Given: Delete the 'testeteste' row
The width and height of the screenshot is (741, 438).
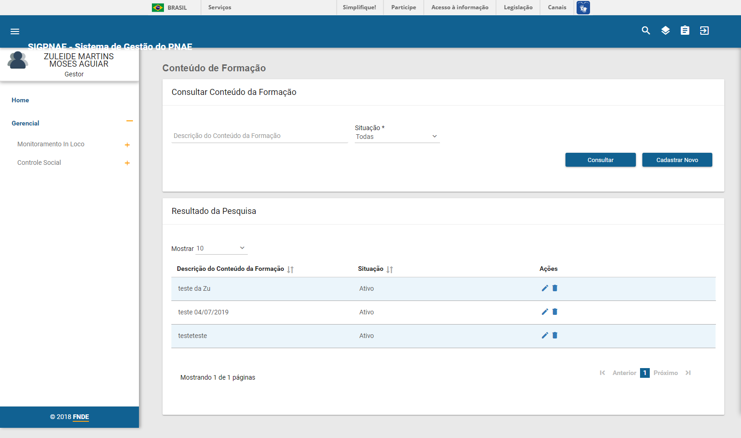Looking at the screenshot, I should [555, 335].
